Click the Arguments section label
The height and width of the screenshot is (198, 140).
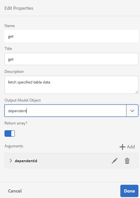tap(14, 146)
